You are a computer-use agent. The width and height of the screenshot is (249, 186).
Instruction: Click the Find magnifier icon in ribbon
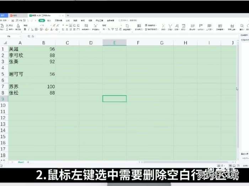(242, 26)
